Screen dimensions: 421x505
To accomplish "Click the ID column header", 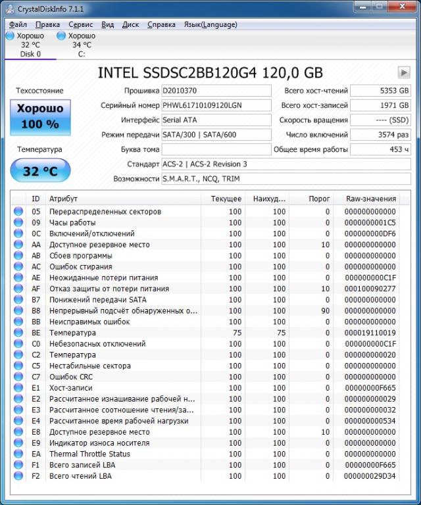I will pyautogui.click(x=36, y=199).
